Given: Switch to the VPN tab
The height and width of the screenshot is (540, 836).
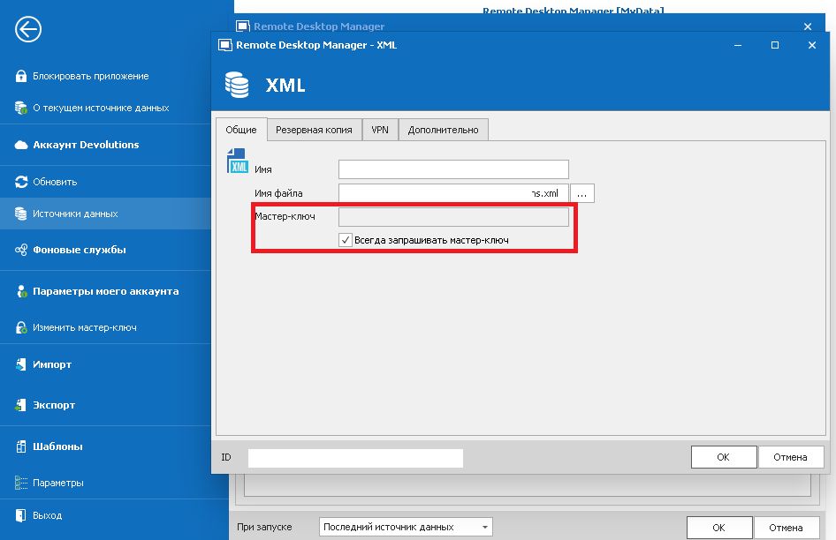Looking at the screenshot, I should [380, 130].
